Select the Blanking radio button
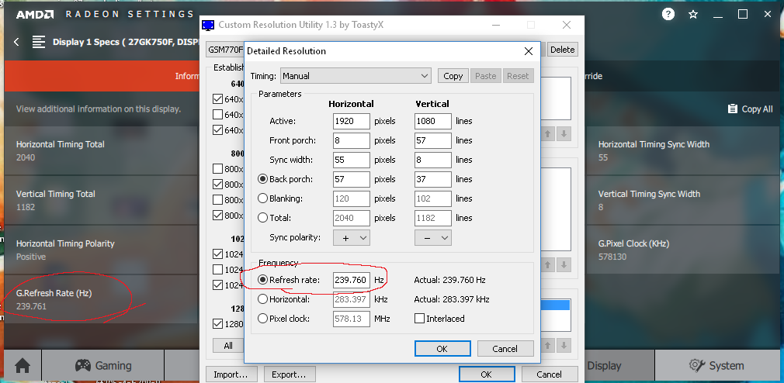This screenshot has height=383, width=784. tap(262, 198)
